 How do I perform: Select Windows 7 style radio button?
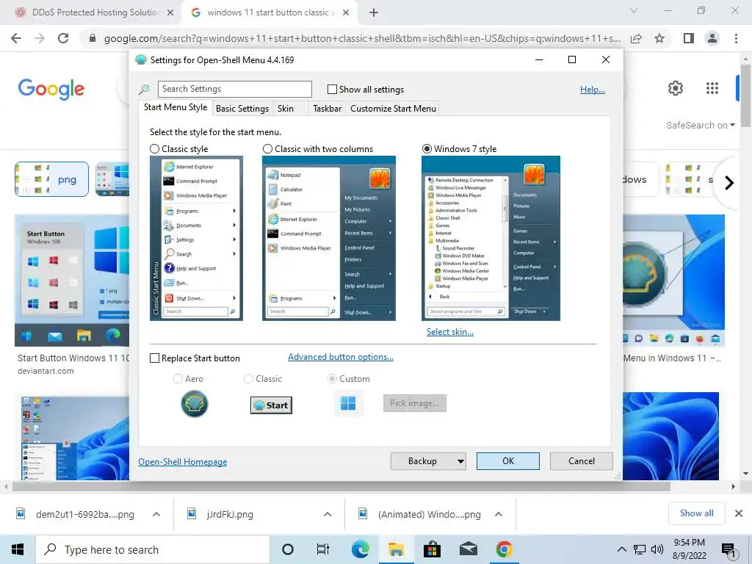tap(427, 148)
